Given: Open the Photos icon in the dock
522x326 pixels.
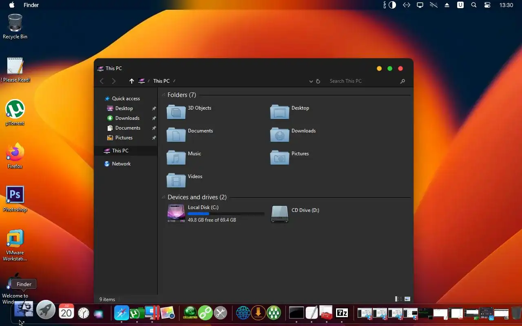Looking at the screenshot, I should pos(168,313).
